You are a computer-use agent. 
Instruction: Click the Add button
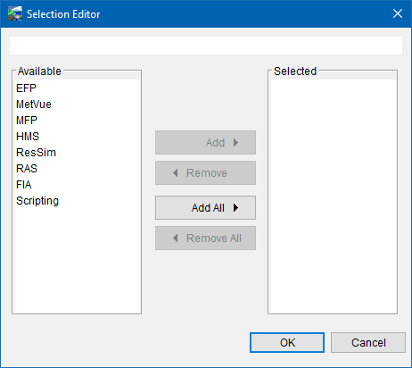click(x=205, y=143)
